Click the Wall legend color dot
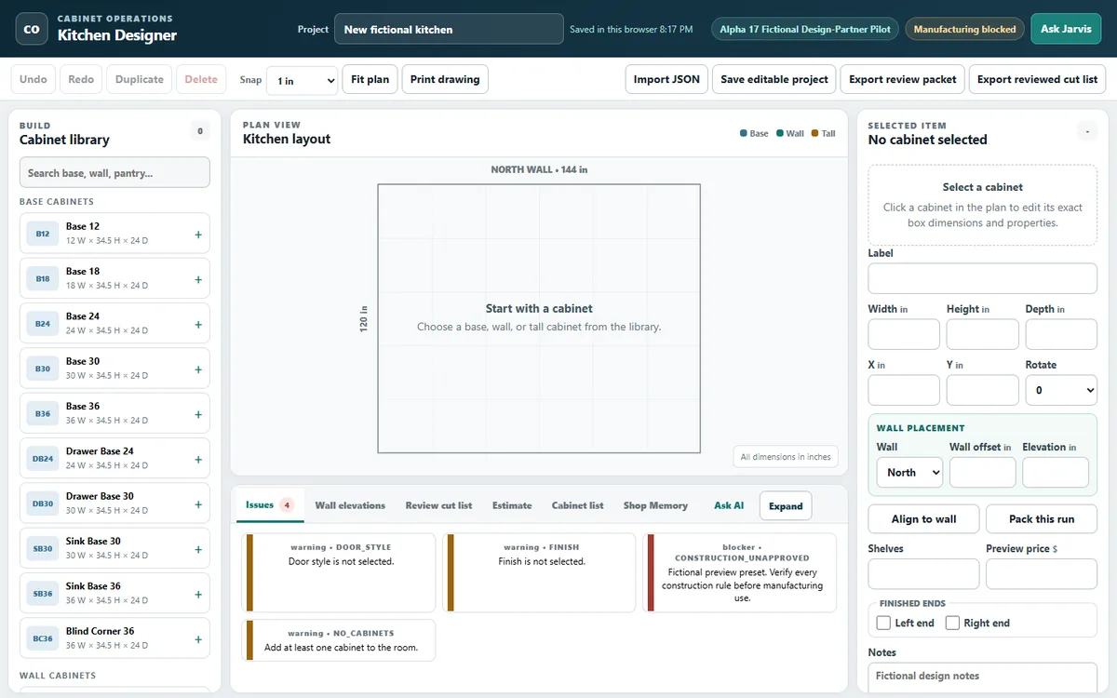The height and width of the screenshot is (698, 1117). pos(780,134)
